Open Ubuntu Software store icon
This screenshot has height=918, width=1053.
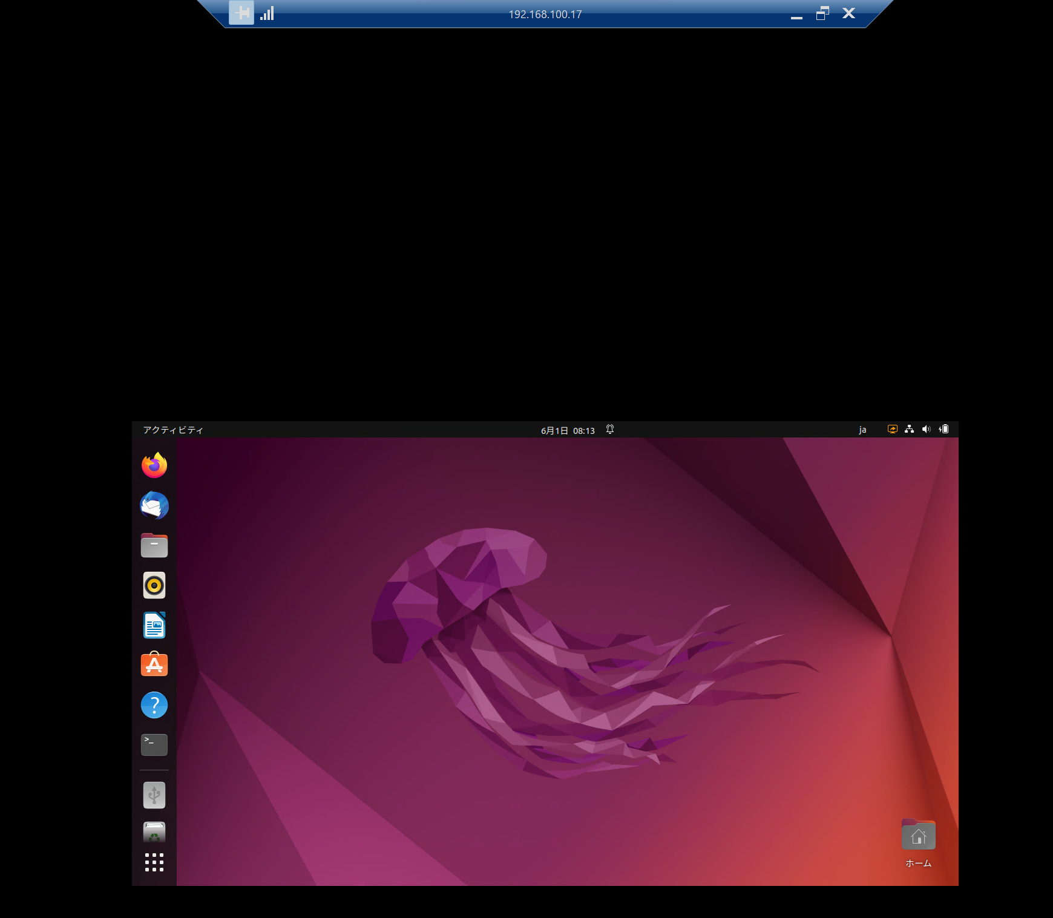(x=154, y=664)
